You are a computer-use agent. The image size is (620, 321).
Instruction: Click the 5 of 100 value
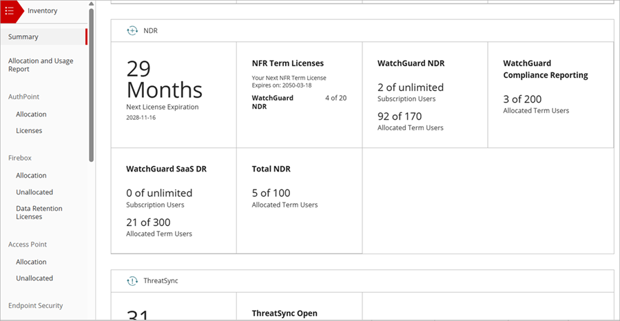pyautogui.click(x=271, y=193)
